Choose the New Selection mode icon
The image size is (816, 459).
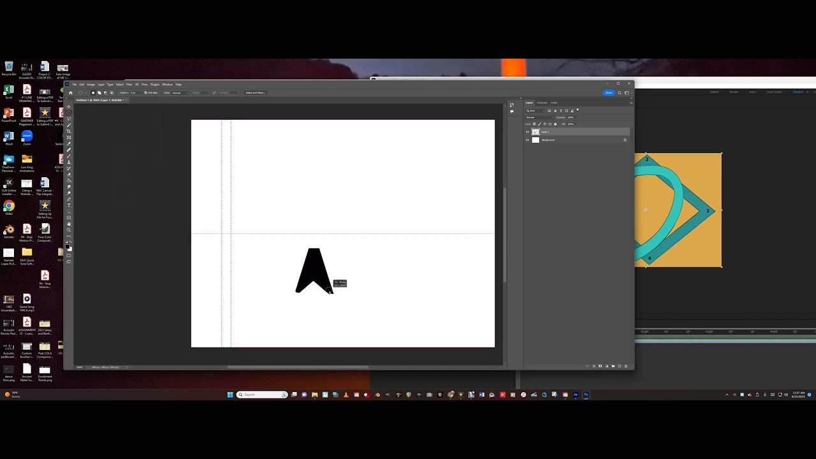(93, 93)
